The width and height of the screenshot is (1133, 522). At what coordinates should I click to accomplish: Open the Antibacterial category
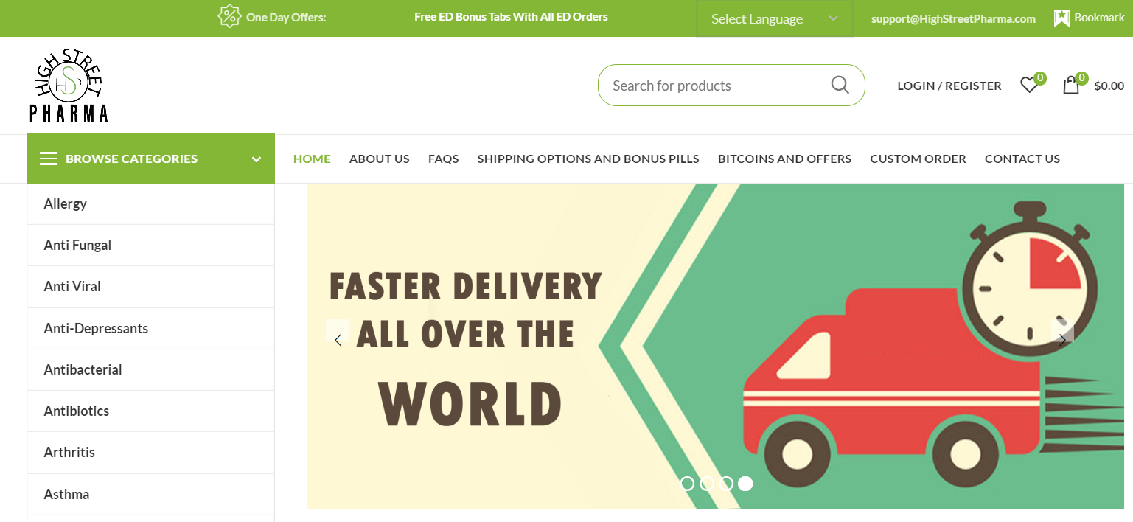(x=150, y=369)
